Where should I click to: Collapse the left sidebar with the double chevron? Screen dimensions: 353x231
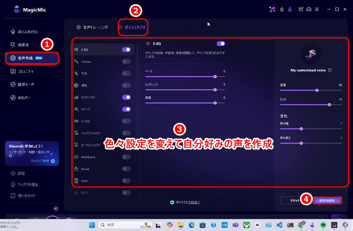coord(56,209)
